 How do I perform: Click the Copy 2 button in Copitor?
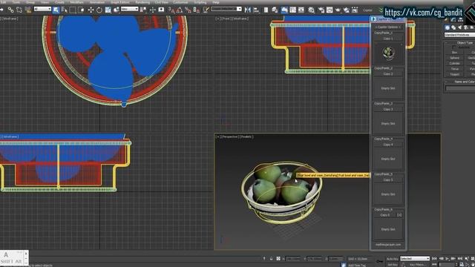click(x=388, y=74)
